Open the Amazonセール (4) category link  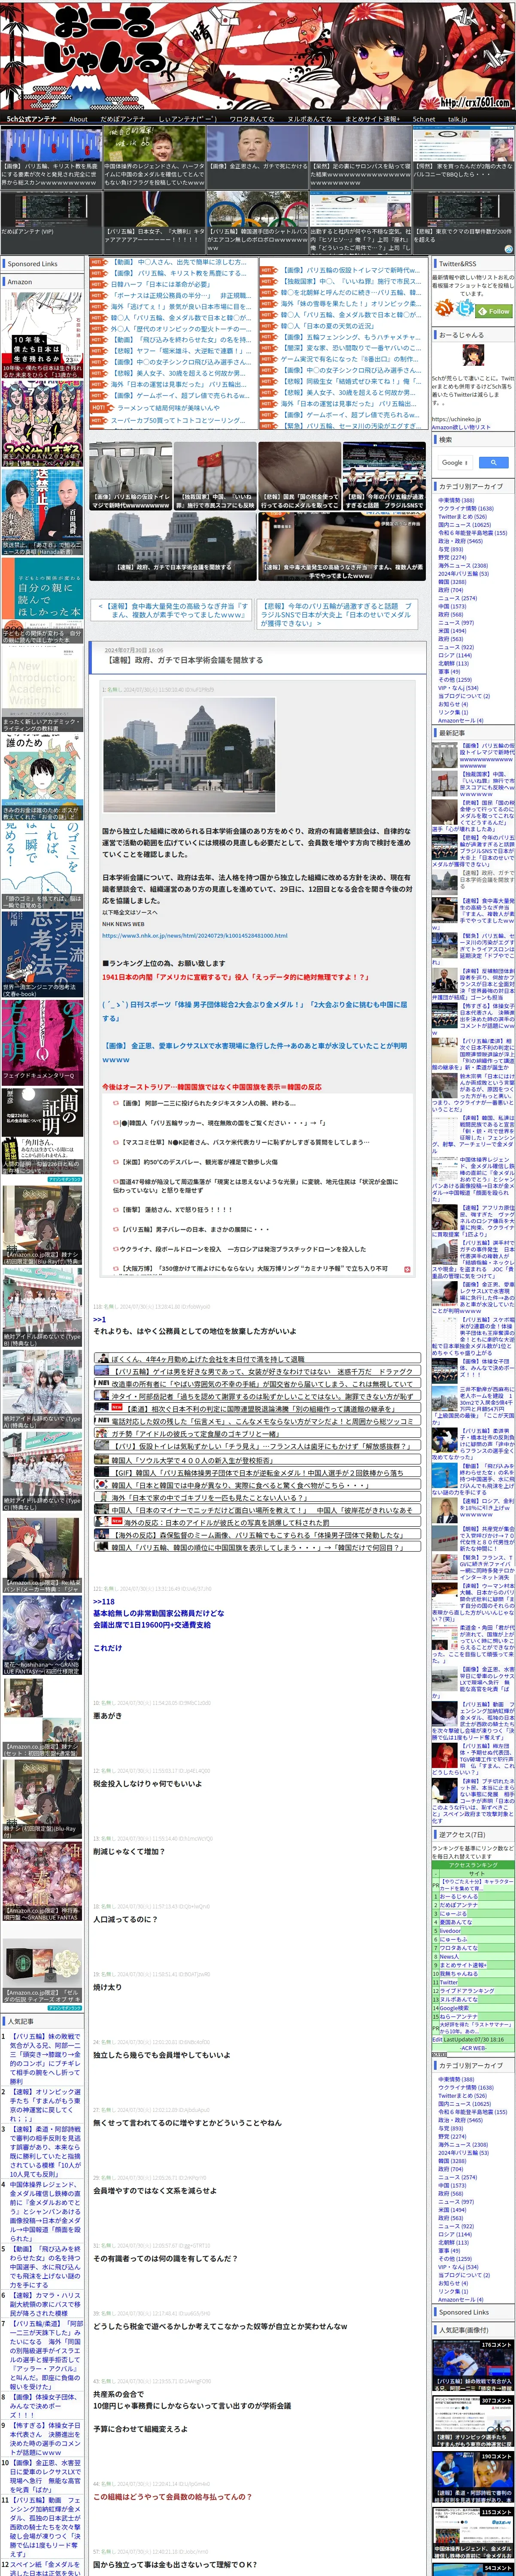(460, 720)
